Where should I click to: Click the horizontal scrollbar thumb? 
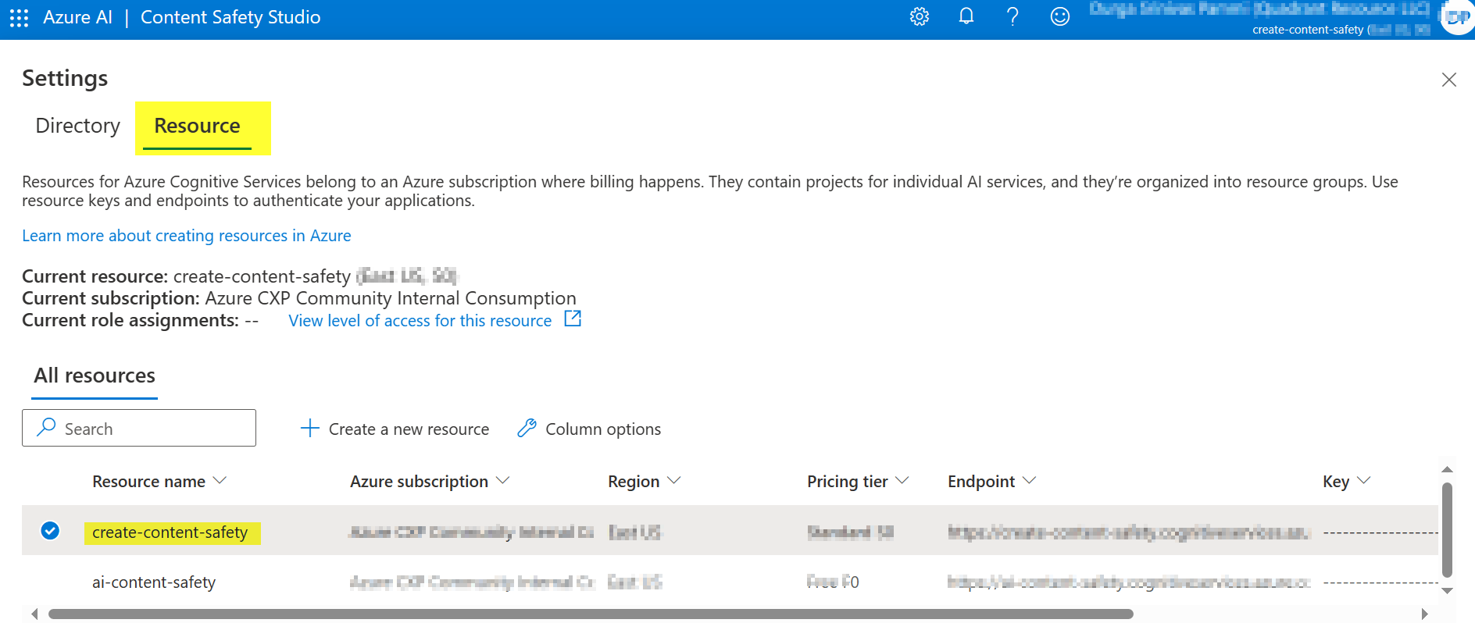(x=591, y=614)
